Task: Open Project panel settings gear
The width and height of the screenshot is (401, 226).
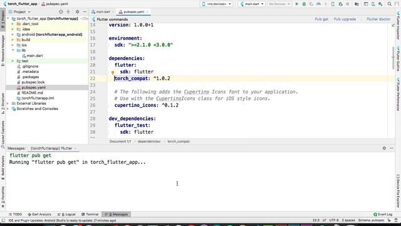Action: click(77, 12)
